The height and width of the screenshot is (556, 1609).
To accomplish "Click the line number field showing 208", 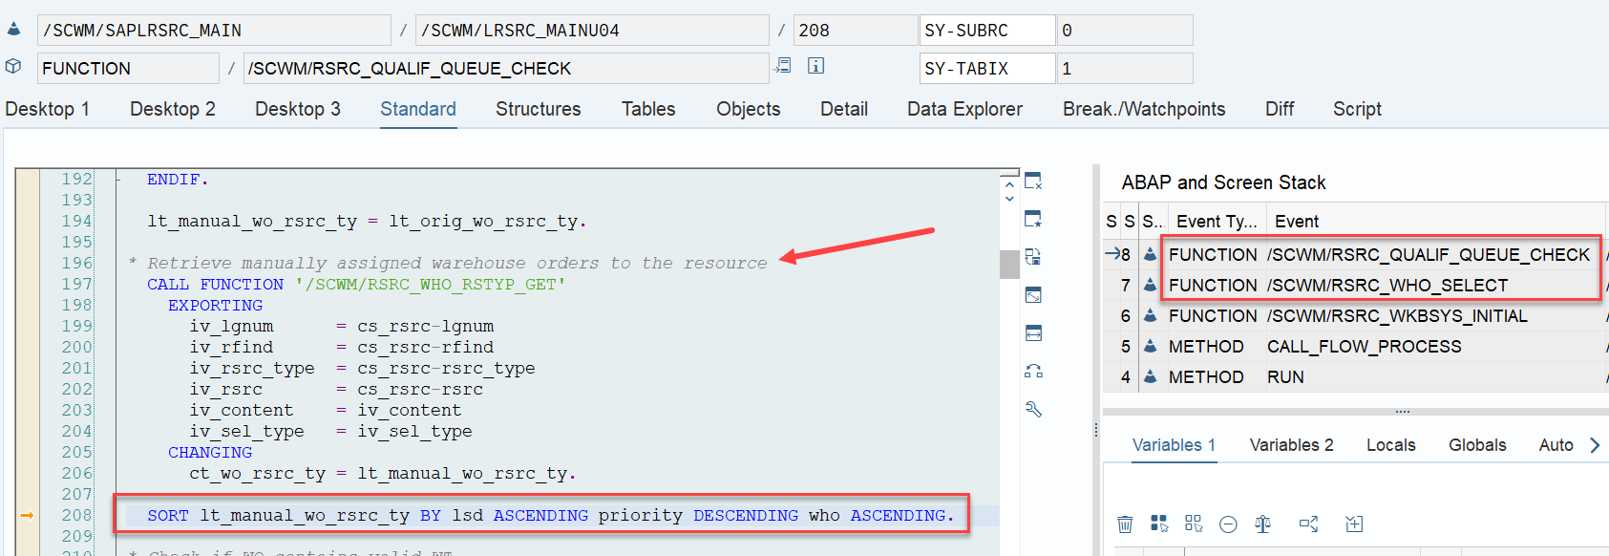I will coord(856,31).
